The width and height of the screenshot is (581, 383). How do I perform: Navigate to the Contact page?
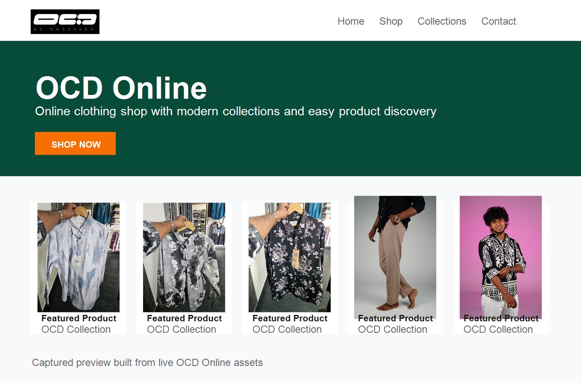[x=498, y=21]
